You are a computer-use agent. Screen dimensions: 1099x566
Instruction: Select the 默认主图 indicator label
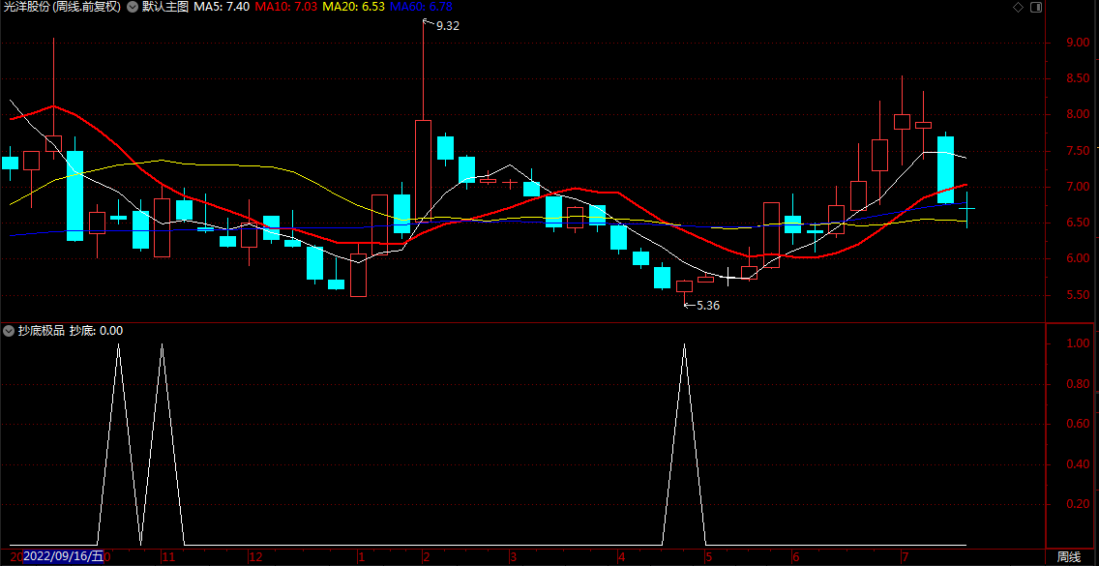(165, 7)
